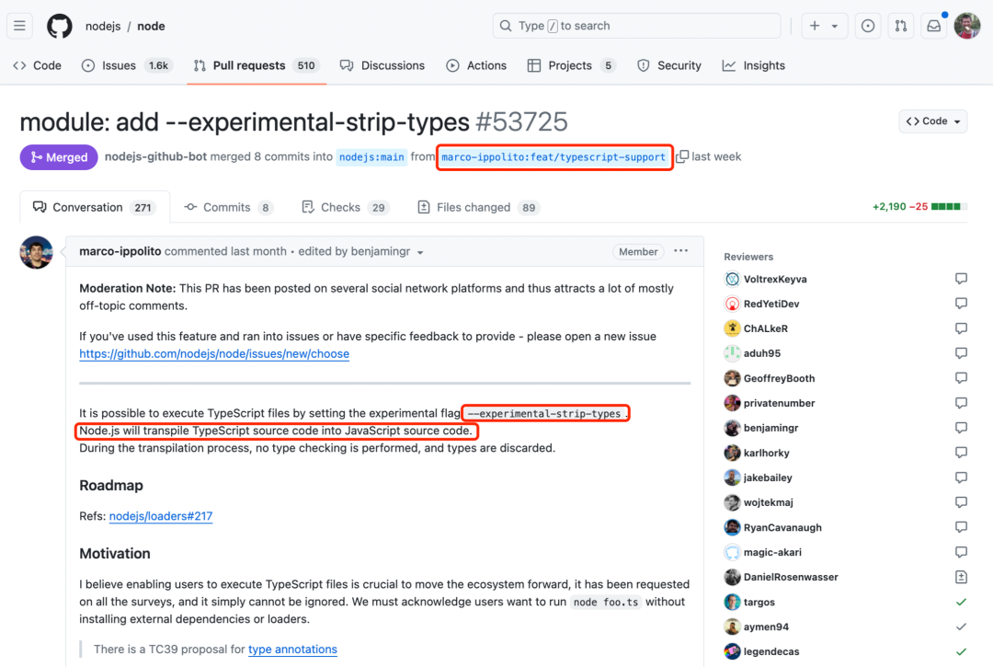Screen dimensions: 993x667
Task: Go to GitHub home via Octocat logo
Action: (60, 26)
